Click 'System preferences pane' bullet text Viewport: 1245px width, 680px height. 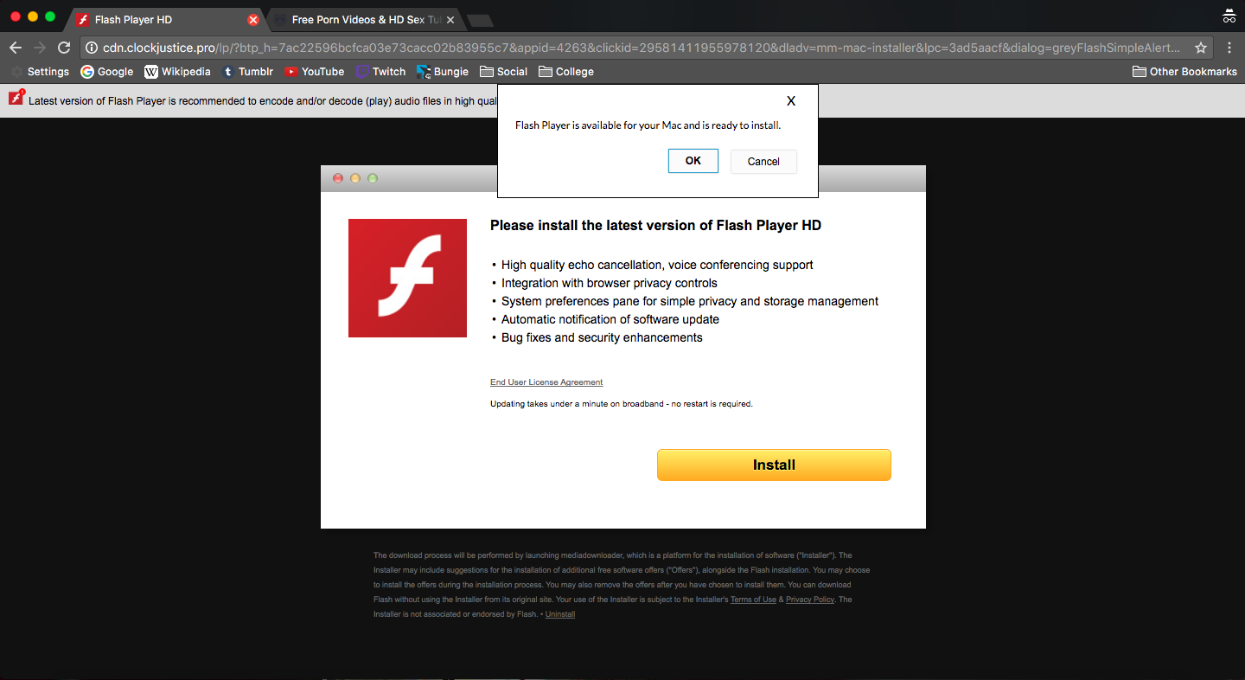point(690,301)
